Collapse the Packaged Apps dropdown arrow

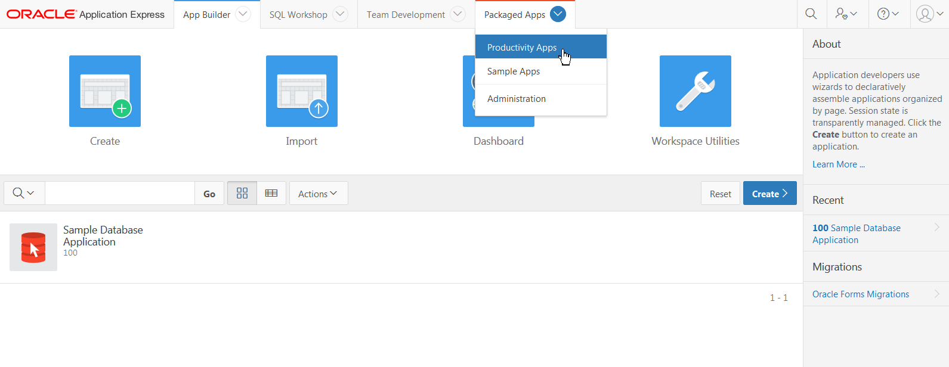tap(558, 14)
